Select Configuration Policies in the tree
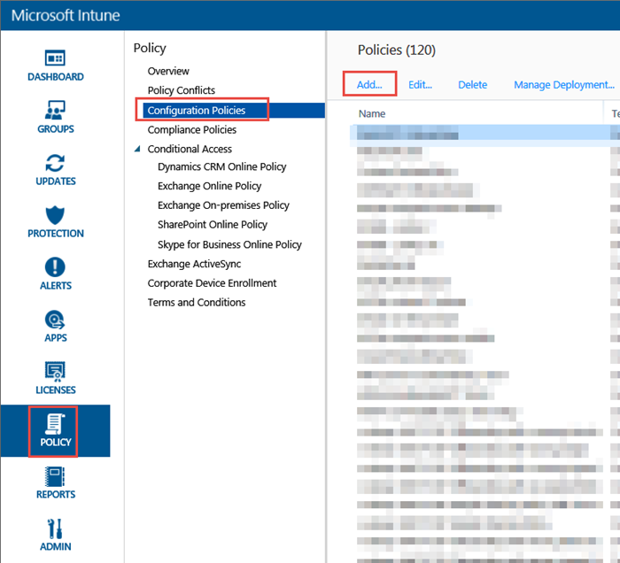 coord(196,111)
